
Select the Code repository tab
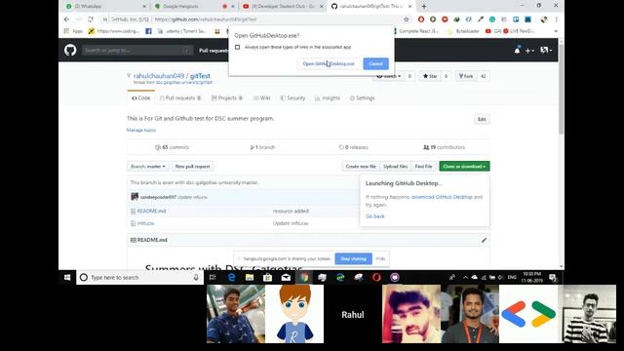tap(140, 97)
